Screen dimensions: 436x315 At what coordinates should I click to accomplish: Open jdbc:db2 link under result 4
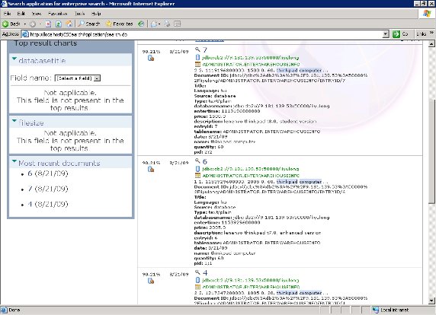[x=251, y=280]
